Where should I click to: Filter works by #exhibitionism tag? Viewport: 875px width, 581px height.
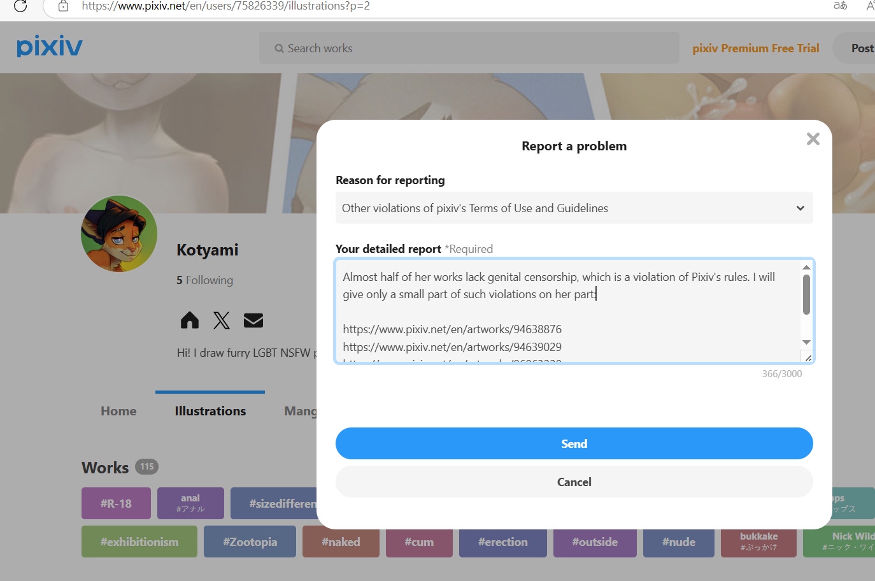point(139,542)
